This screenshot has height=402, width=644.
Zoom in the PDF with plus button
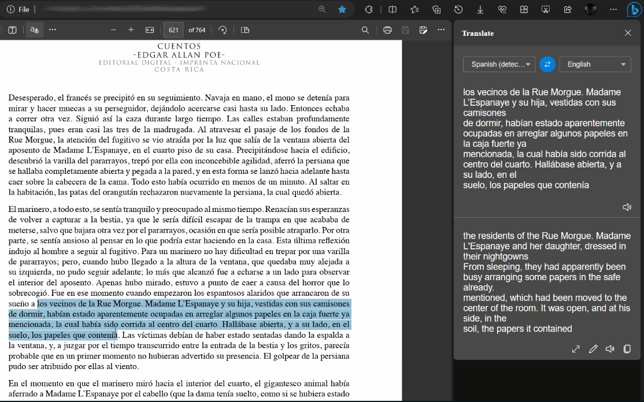pos(131,30)
